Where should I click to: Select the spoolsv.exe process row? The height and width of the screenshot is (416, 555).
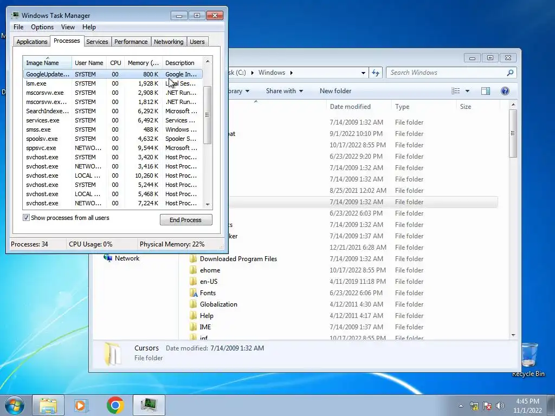click(x=113, y=139)
